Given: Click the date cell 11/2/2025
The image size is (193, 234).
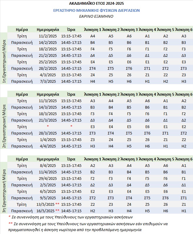Looking at the screenshot, I should (48, 36).
